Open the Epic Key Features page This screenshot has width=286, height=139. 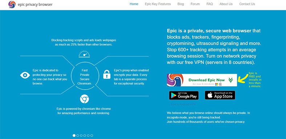coord(158,4)
